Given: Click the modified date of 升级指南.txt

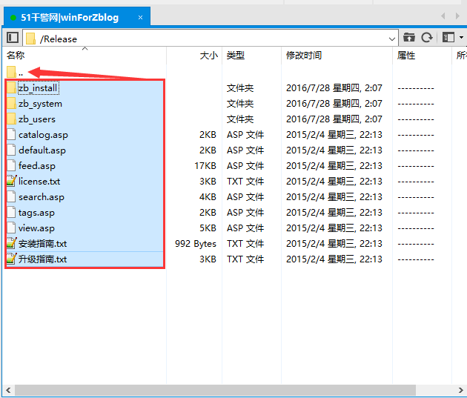Looking at the screenshot, I should (334, 259).
